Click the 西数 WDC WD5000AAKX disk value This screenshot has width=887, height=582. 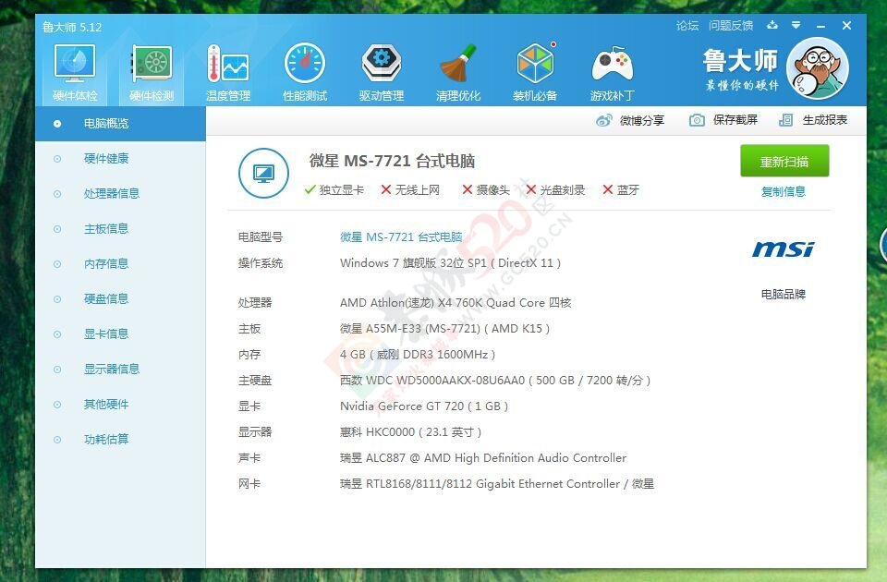click(x=495, y=381)
